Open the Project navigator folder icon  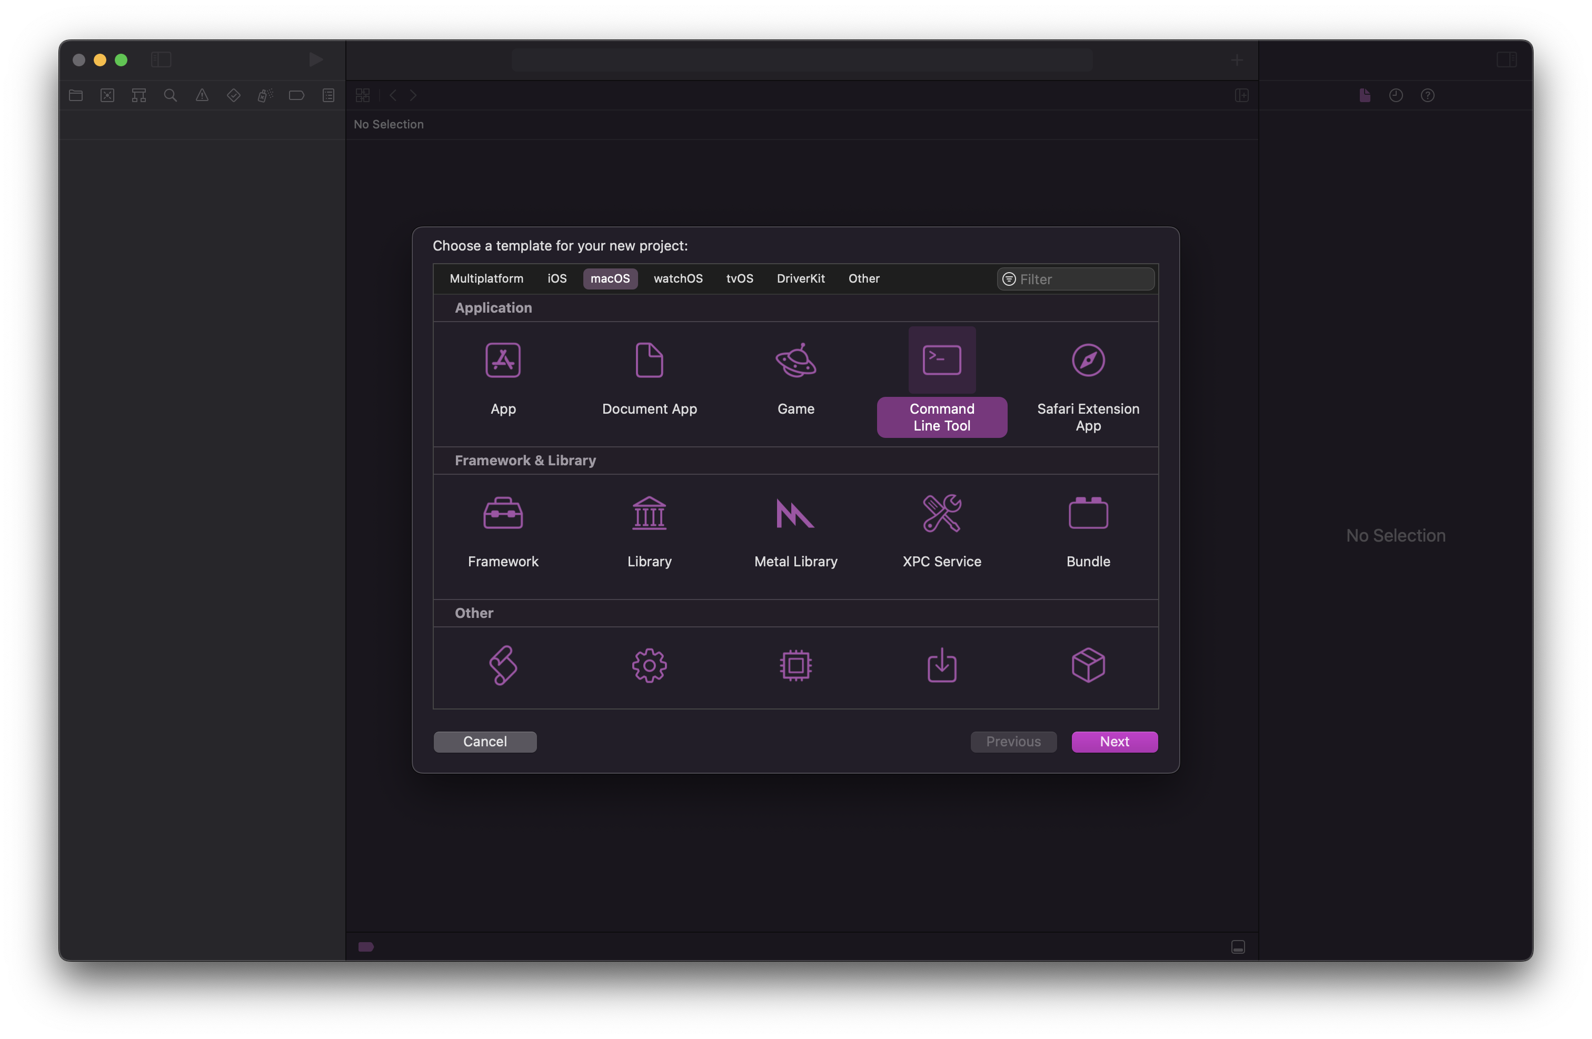76,95
